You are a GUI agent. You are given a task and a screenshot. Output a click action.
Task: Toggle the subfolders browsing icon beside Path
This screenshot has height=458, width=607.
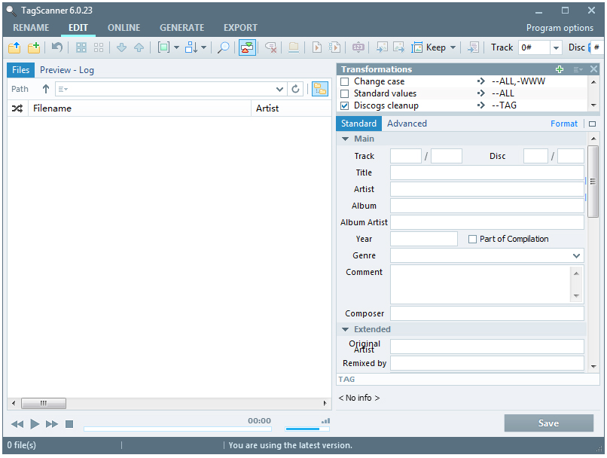[x=320, y=89]
